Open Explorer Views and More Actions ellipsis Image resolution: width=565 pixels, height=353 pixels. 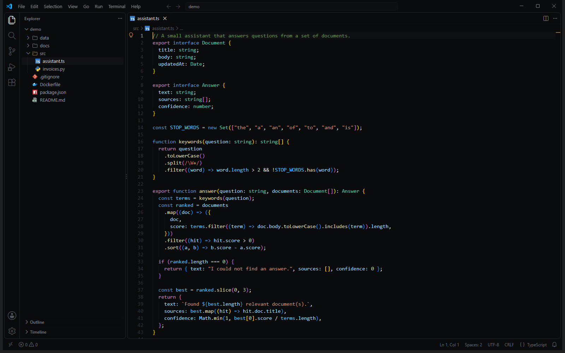(x=120, y=18)
